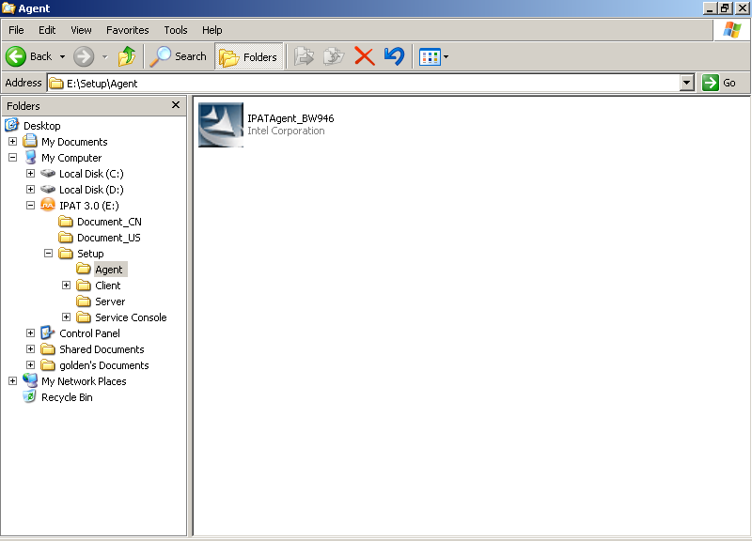
Task: Select the Agent folder in tree
Action: pyautogui.click(x=109, y=270)
